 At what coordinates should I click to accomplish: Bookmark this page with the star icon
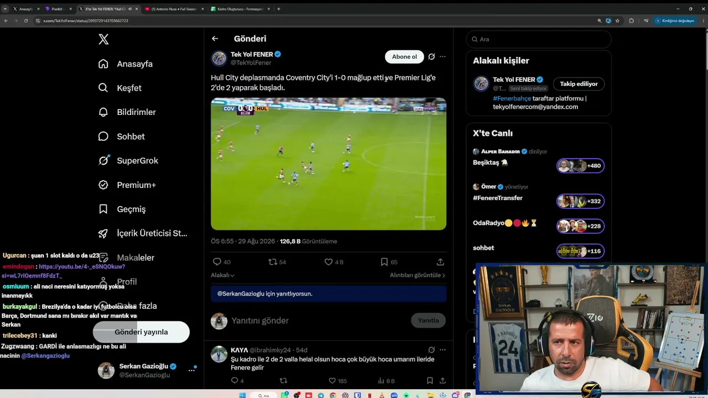(617, 20)
